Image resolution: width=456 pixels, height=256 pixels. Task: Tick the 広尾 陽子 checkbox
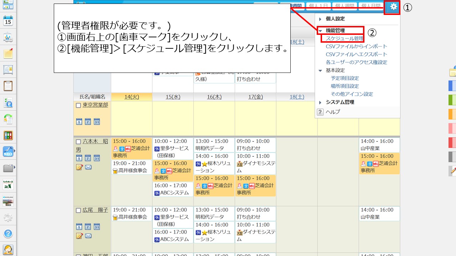point(78,210)
